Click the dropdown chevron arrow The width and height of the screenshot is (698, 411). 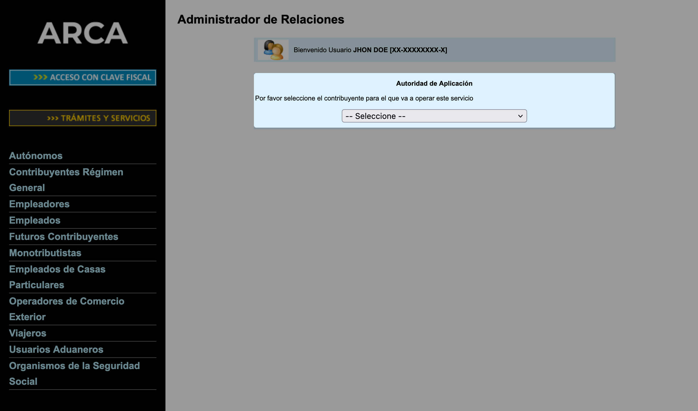coord(520,116)
